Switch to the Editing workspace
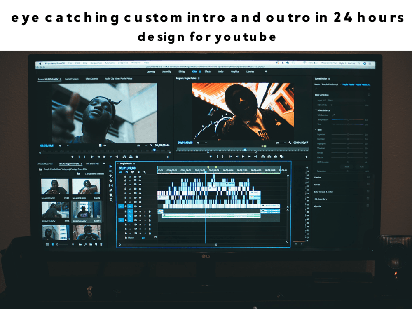The width and height of the screenshot is (412, 309). click(x=182, y=71)
